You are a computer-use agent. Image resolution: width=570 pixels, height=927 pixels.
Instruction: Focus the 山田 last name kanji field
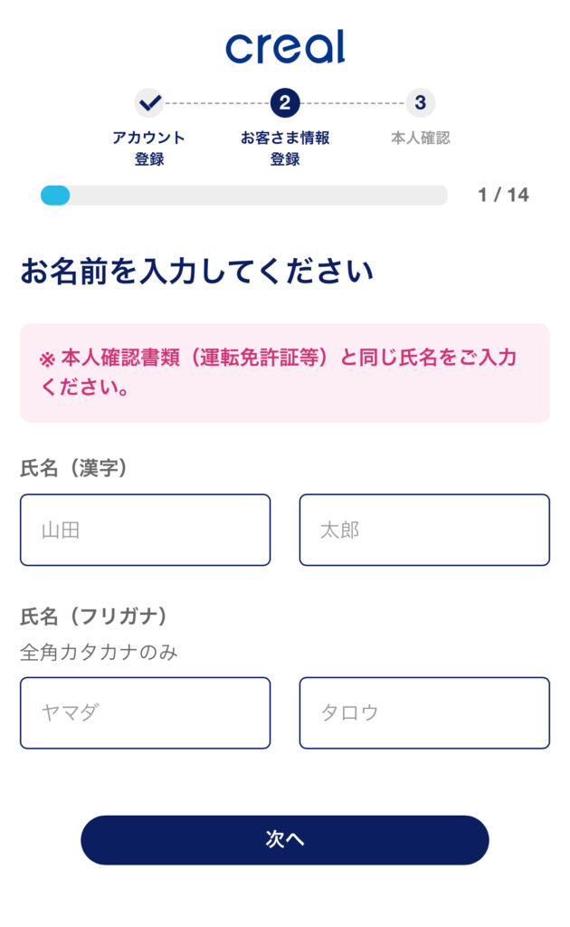click(x=145, y=530)
